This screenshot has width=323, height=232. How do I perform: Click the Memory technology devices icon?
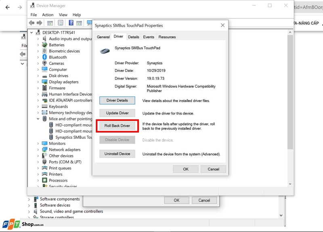tap(44, 113)
